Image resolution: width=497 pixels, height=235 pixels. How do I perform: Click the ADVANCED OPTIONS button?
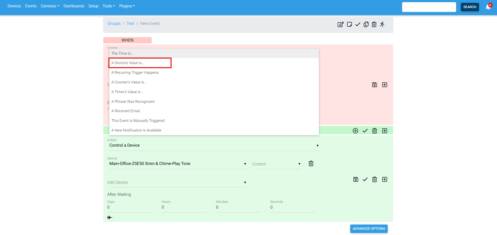369,229
